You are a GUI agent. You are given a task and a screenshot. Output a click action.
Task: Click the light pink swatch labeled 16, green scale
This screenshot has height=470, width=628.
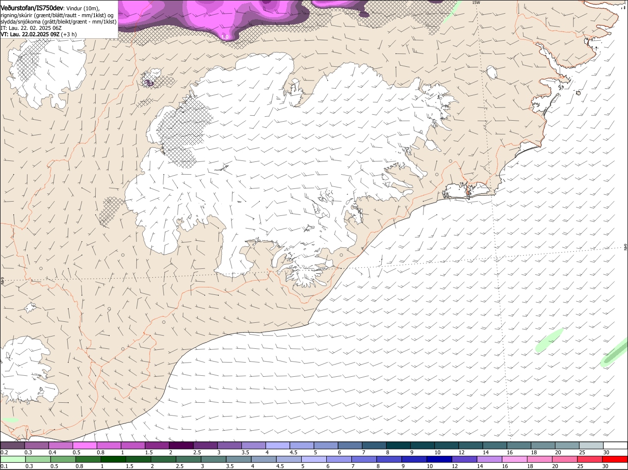point(515,459)
